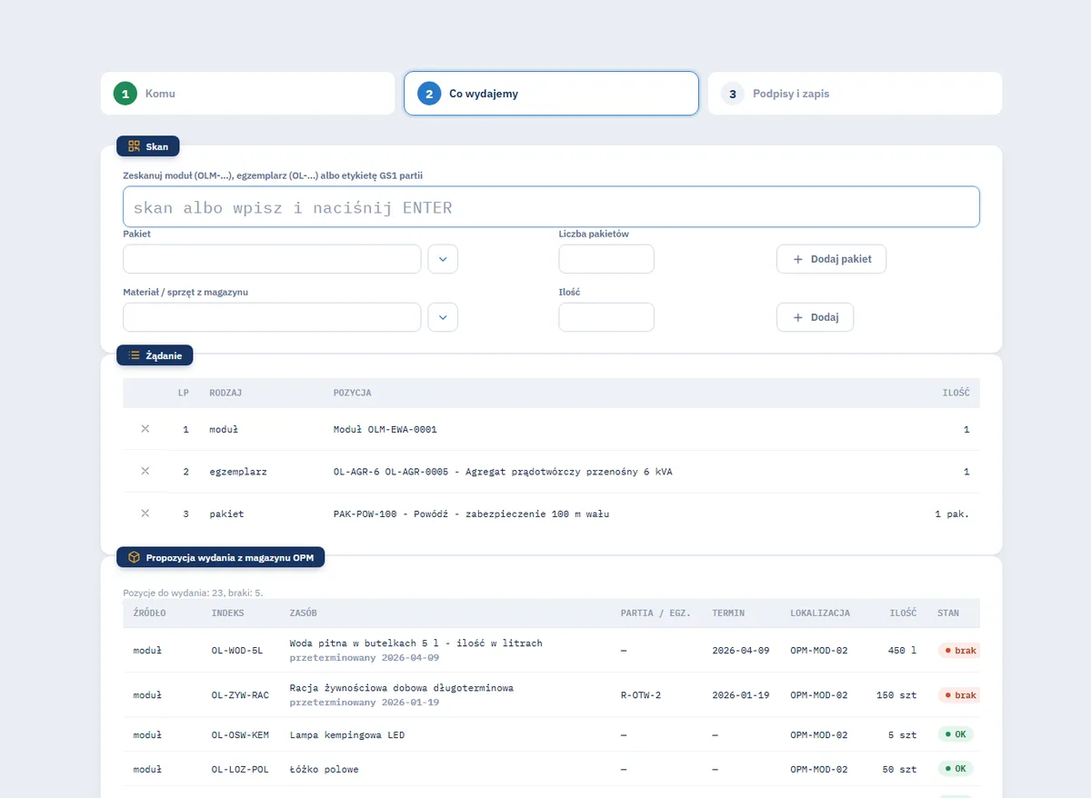Viewport: 1091px width, 798px height.
Task: Remove the OL-AGR-0005 egzemplarz row
Action: 145,472
